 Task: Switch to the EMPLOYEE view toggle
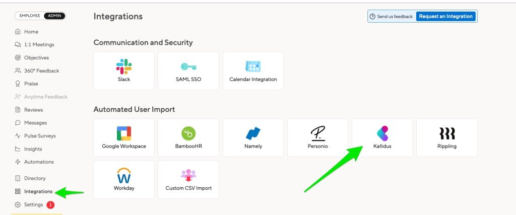tap(30, 16)
